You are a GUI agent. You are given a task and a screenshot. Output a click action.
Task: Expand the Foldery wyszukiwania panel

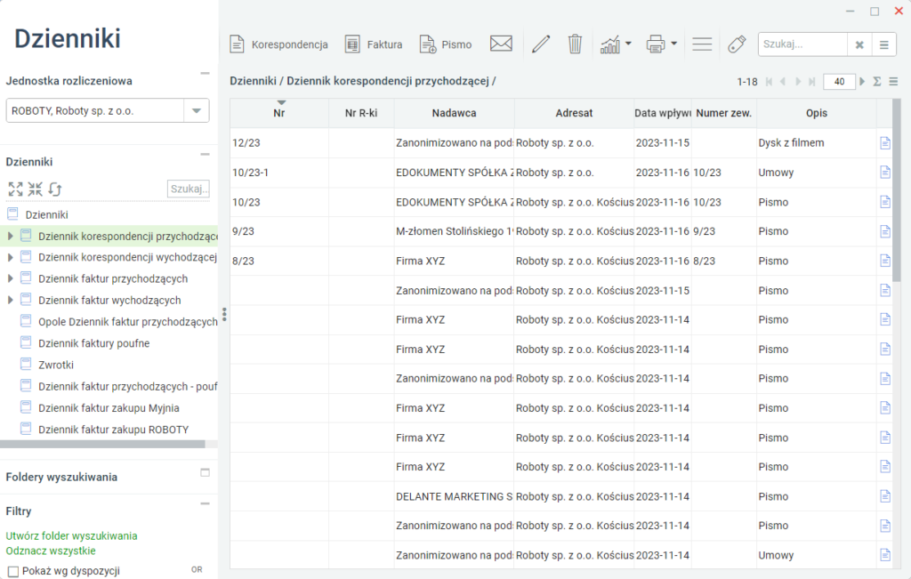tap(206, 472)
